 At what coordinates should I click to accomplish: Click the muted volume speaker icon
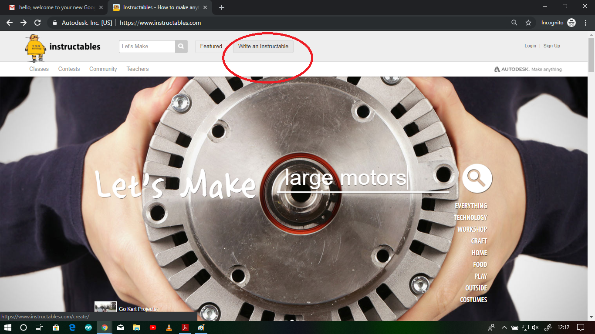click(x=536, y=327)
